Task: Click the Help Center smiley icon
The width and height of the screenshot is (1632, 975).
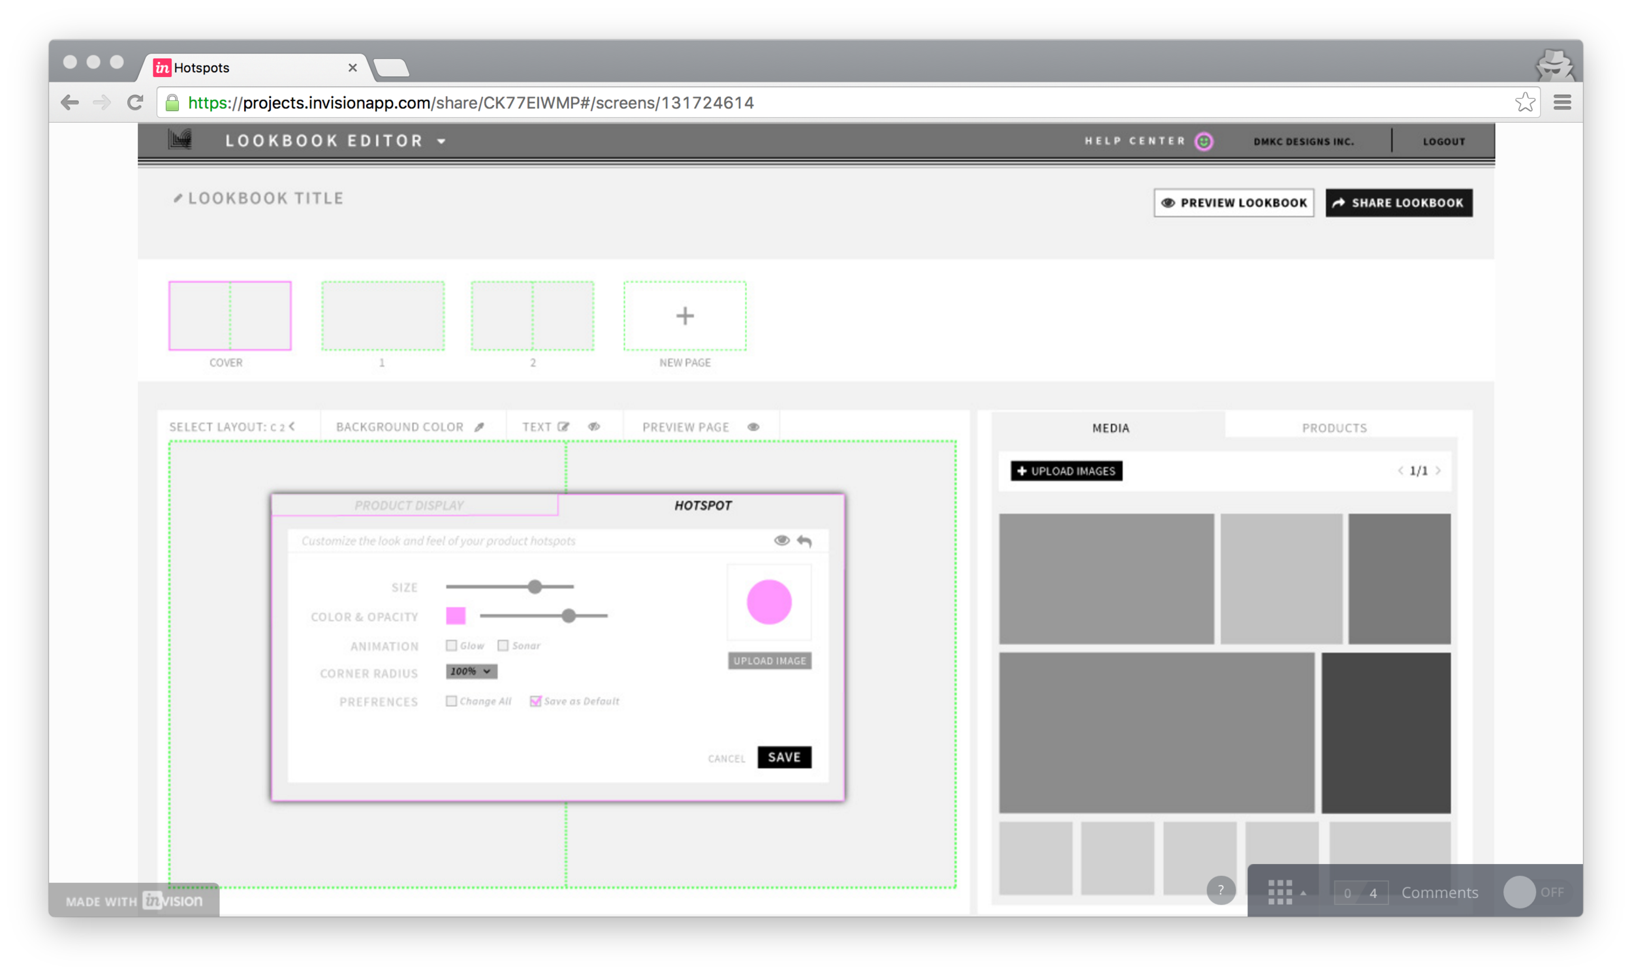Action: pyautogui.click(x=1204, y=141)
